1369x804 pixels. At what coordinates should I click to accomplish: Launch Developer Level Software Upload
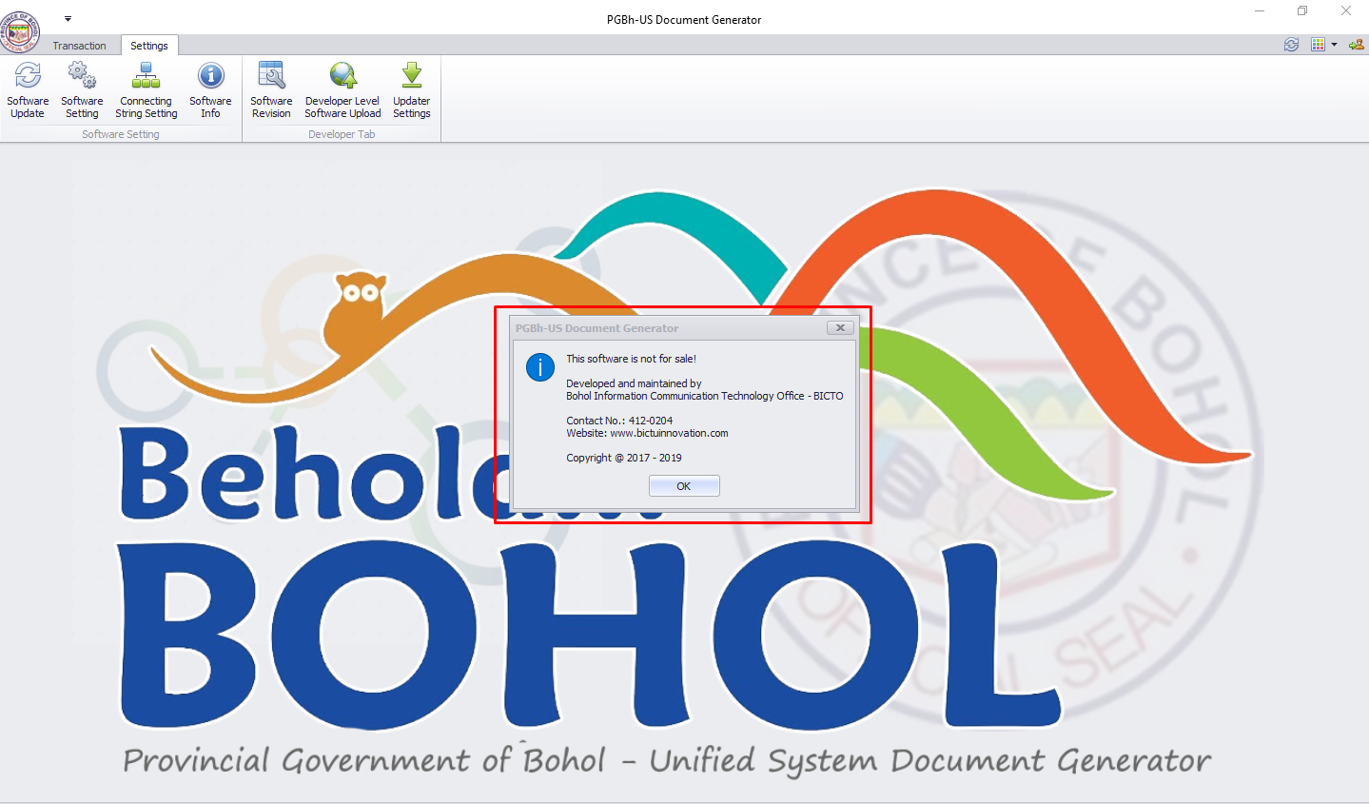[x=342, y=90]
